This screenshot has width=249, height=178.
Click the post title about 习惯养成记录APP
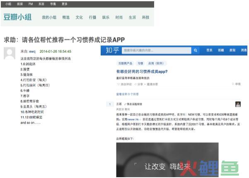click(64, 40)
